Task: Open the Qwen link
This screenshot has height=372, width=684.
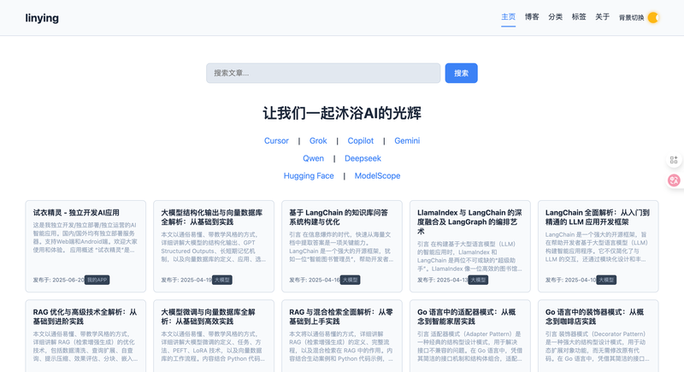Action: click(313, 158)
